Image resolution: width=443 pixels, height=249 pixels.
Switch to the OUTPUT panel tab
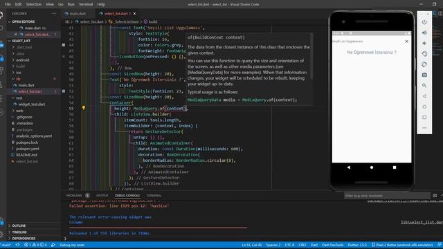click(102, 195)
